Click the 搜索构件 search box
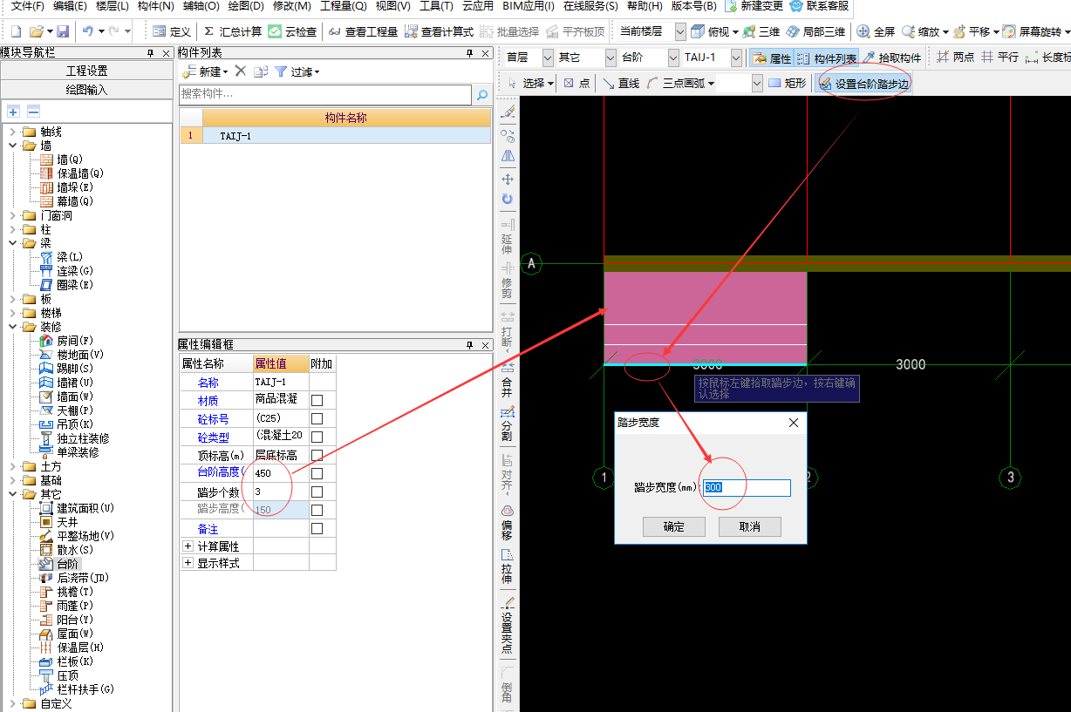The image size is (1071, 712). [325, 94]
